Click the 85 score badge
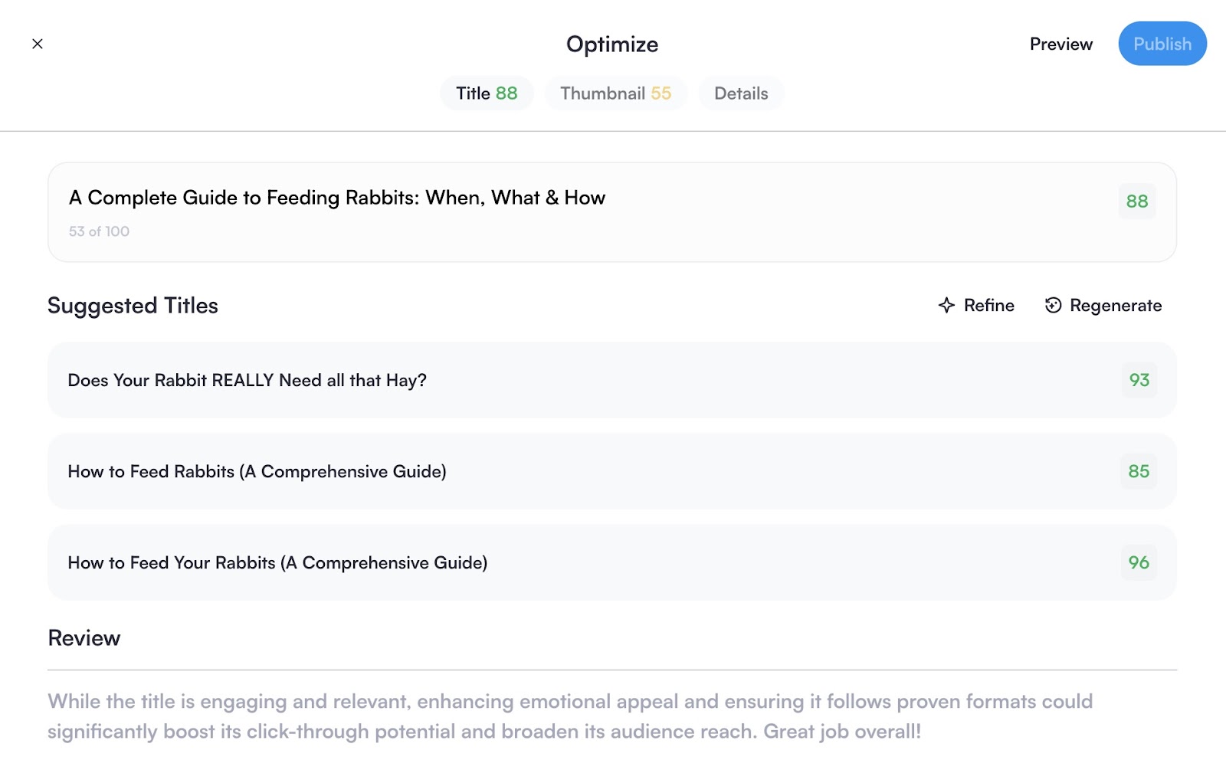Image resolution: width=1226 pixels, height=760 pixels. 1139,471
